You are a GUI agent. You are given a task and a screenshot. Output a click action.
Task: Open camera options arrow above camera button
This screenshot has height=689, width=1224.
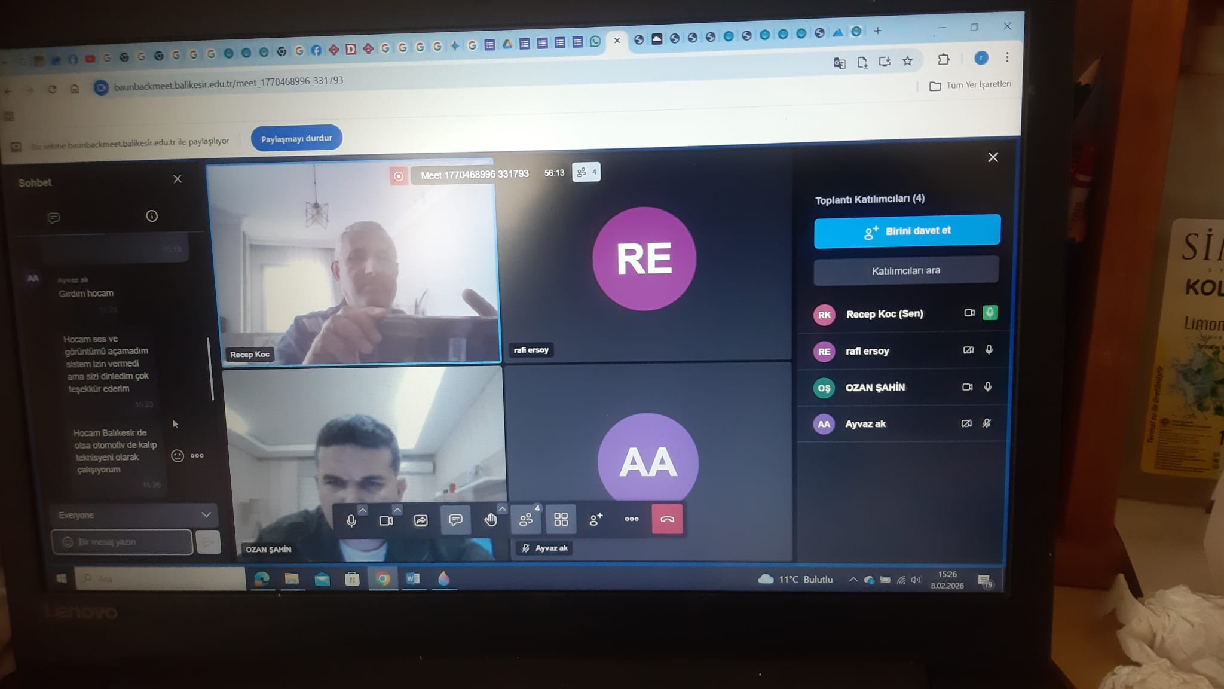click(397, 510)
